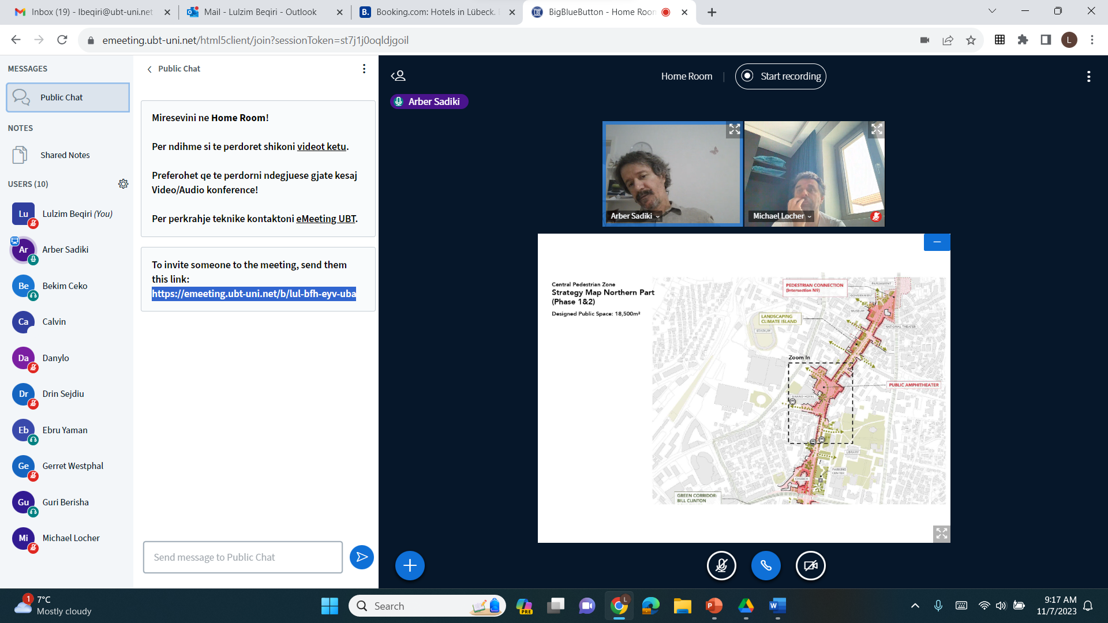Open the Public Chat options menu
The height and width of the screenshot is (623, 1108).
364,69
